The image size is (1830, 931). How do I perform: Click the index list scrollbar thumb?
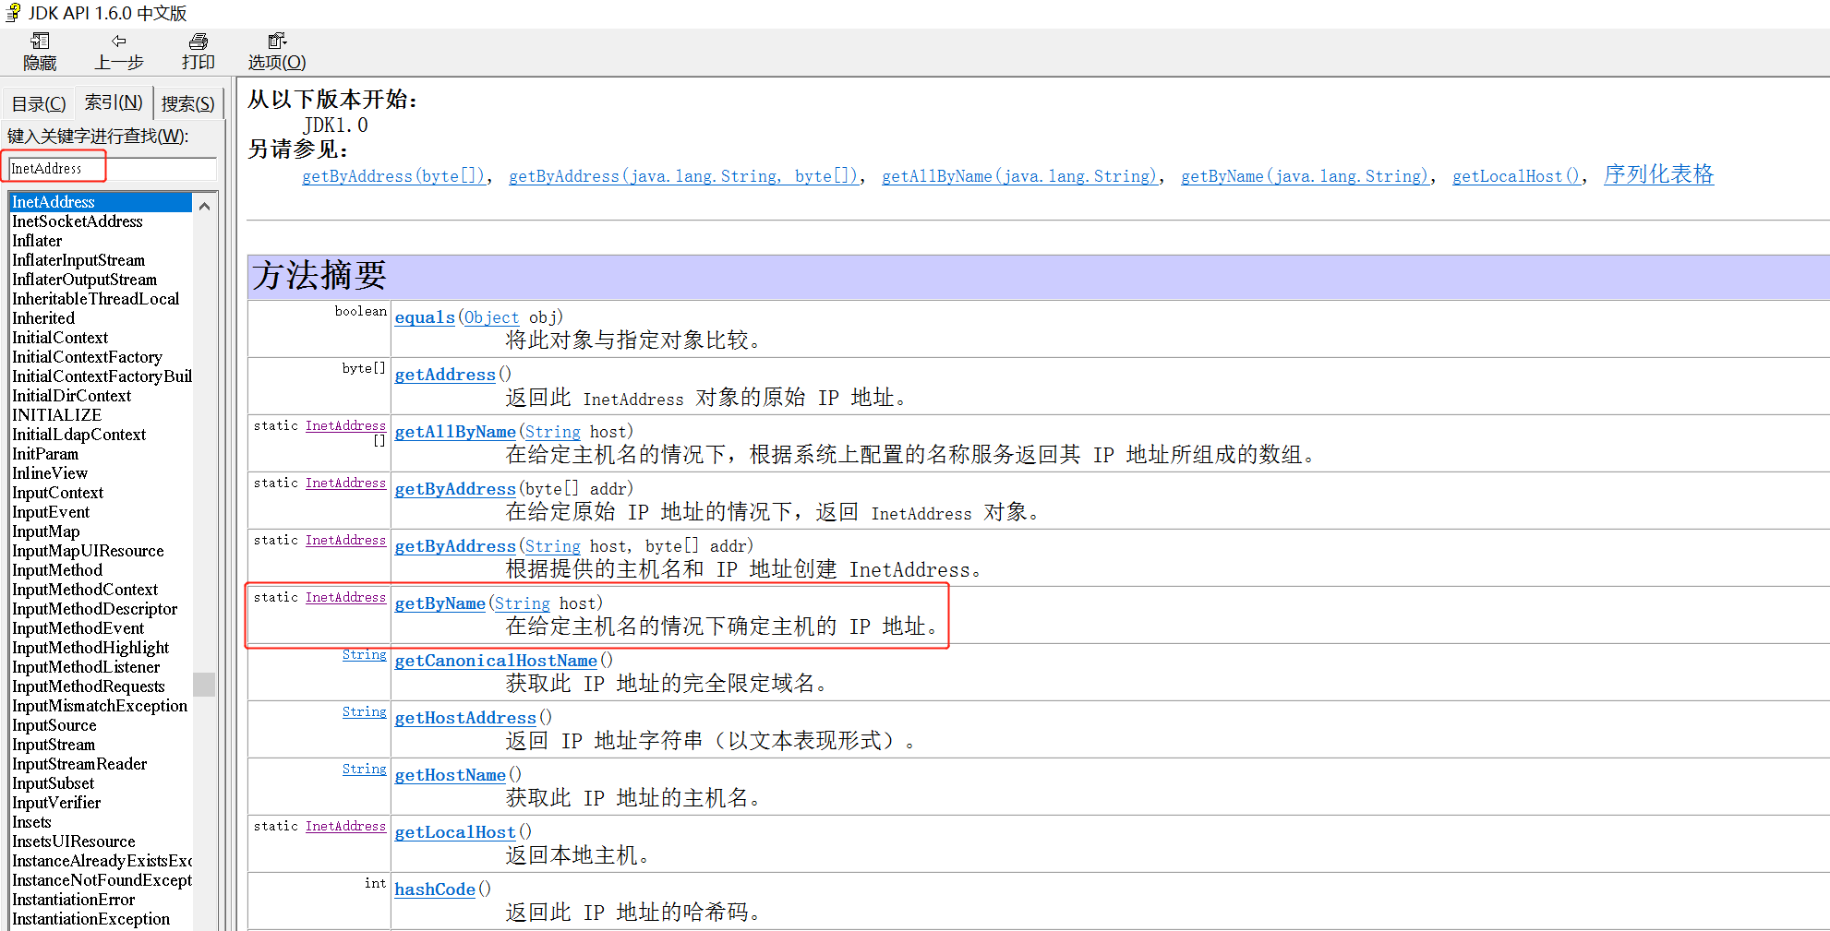(204, 684)
